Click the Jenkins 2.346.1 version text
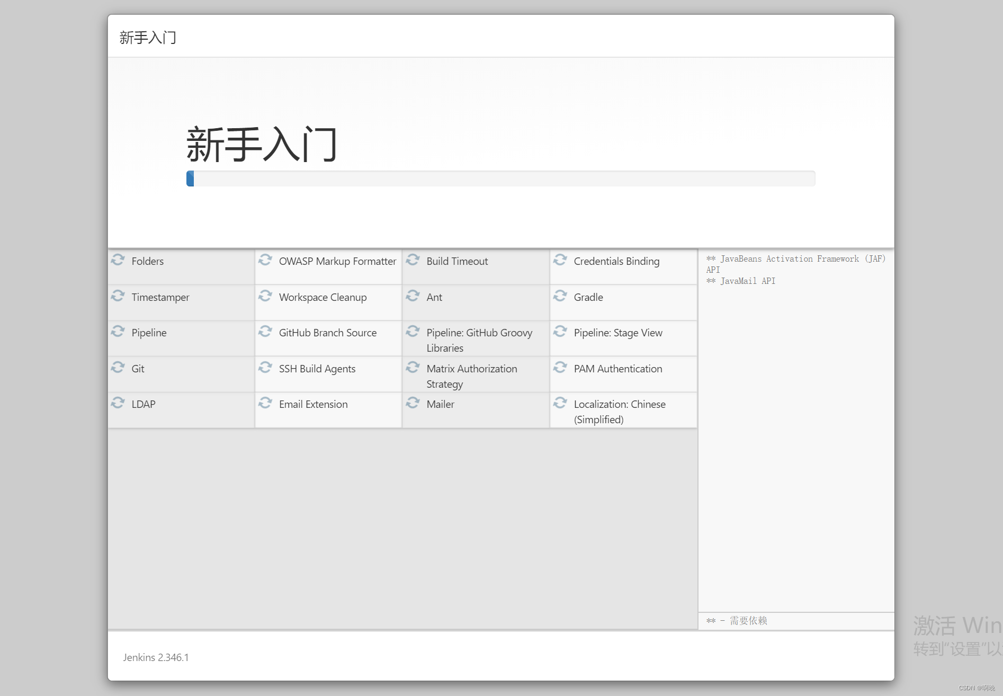1003x696 pixels. 156,657
